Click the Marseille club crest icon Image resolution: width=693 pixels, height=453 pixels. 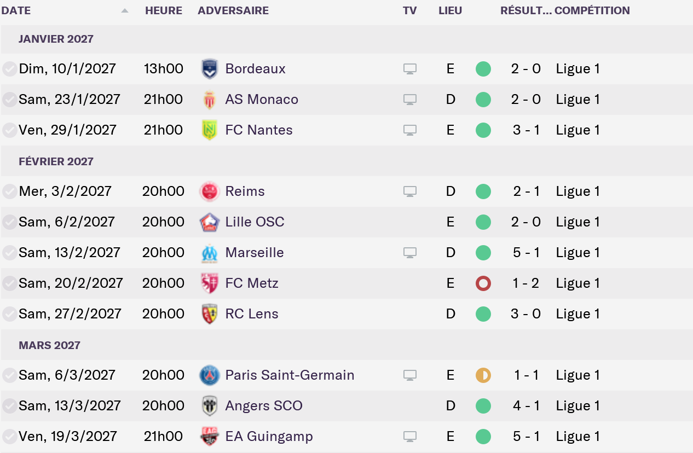[x=209, y=253]
